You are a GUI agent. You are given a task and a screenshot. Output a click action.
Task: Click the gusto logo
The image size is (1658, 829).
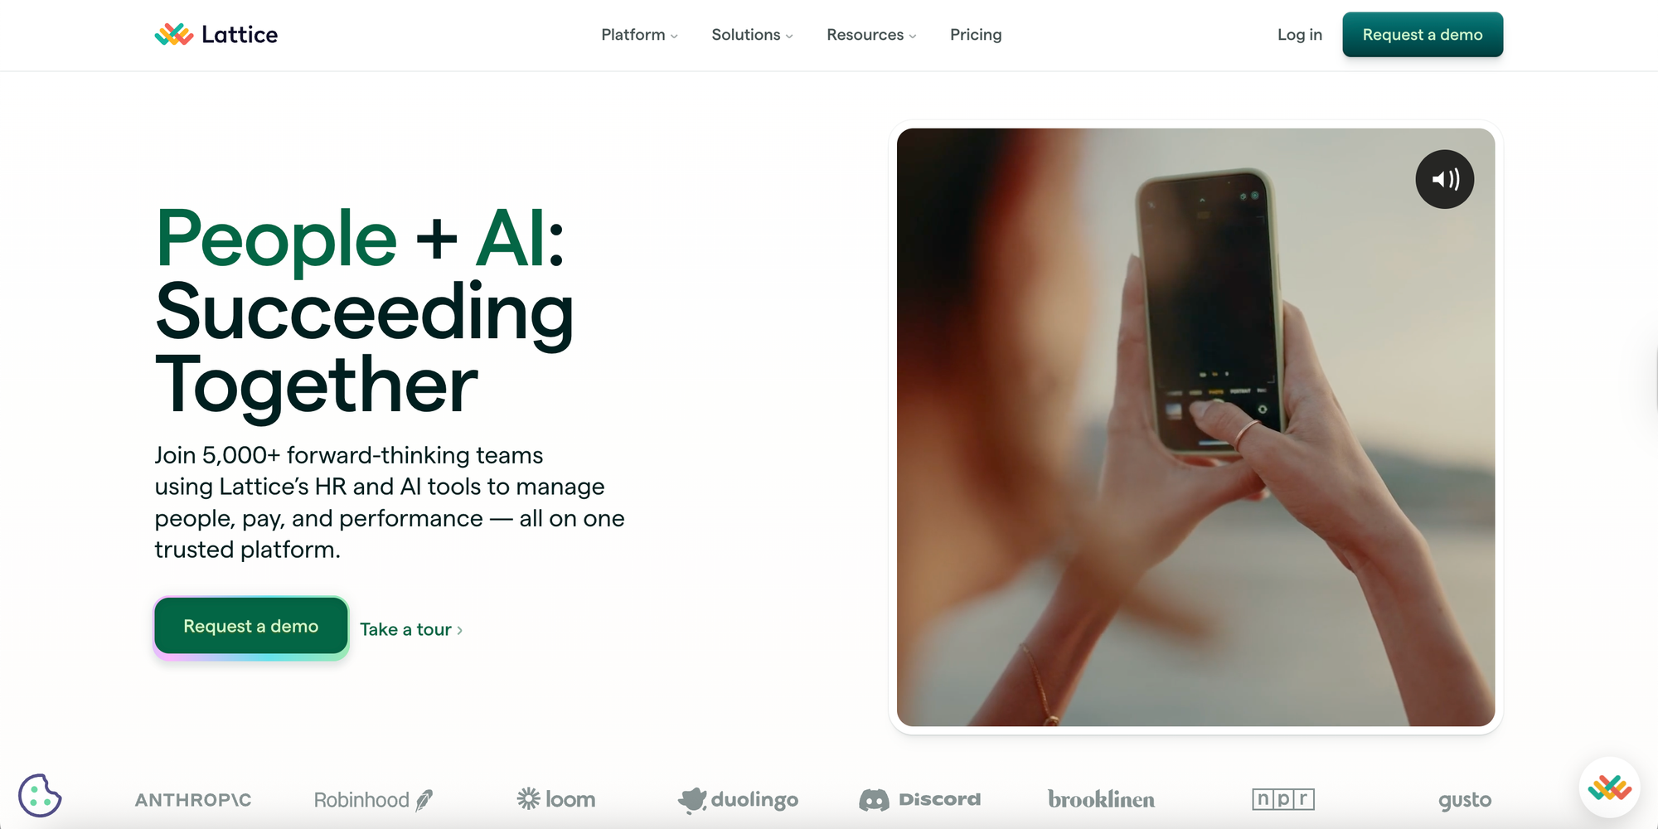point(1465,801)
